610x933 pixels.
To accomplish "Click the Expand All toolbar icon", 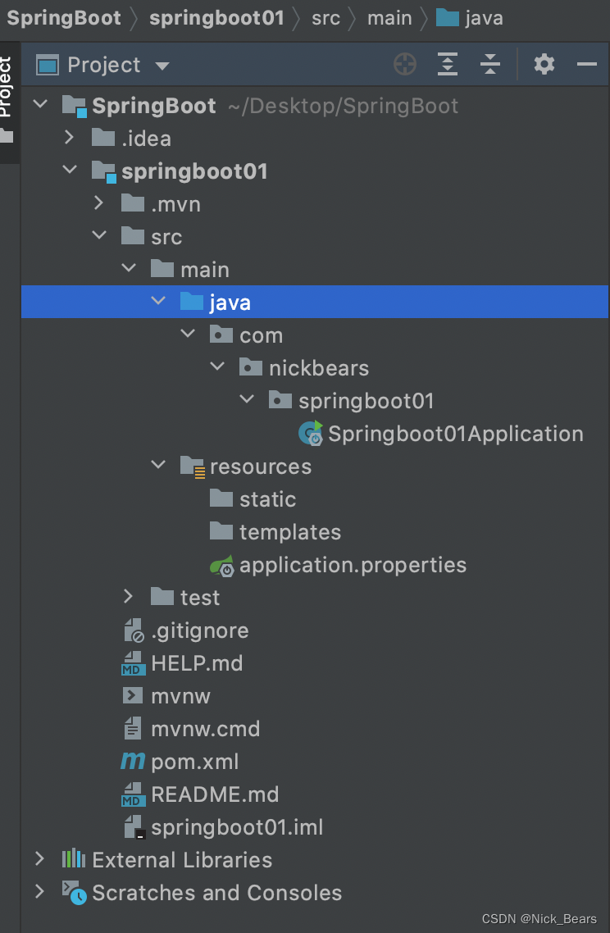I will tap(448, 65).
